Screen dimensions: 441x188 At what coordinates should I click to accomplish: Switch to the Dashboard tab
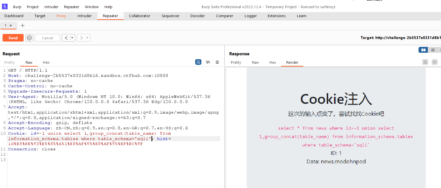(14, 16)
